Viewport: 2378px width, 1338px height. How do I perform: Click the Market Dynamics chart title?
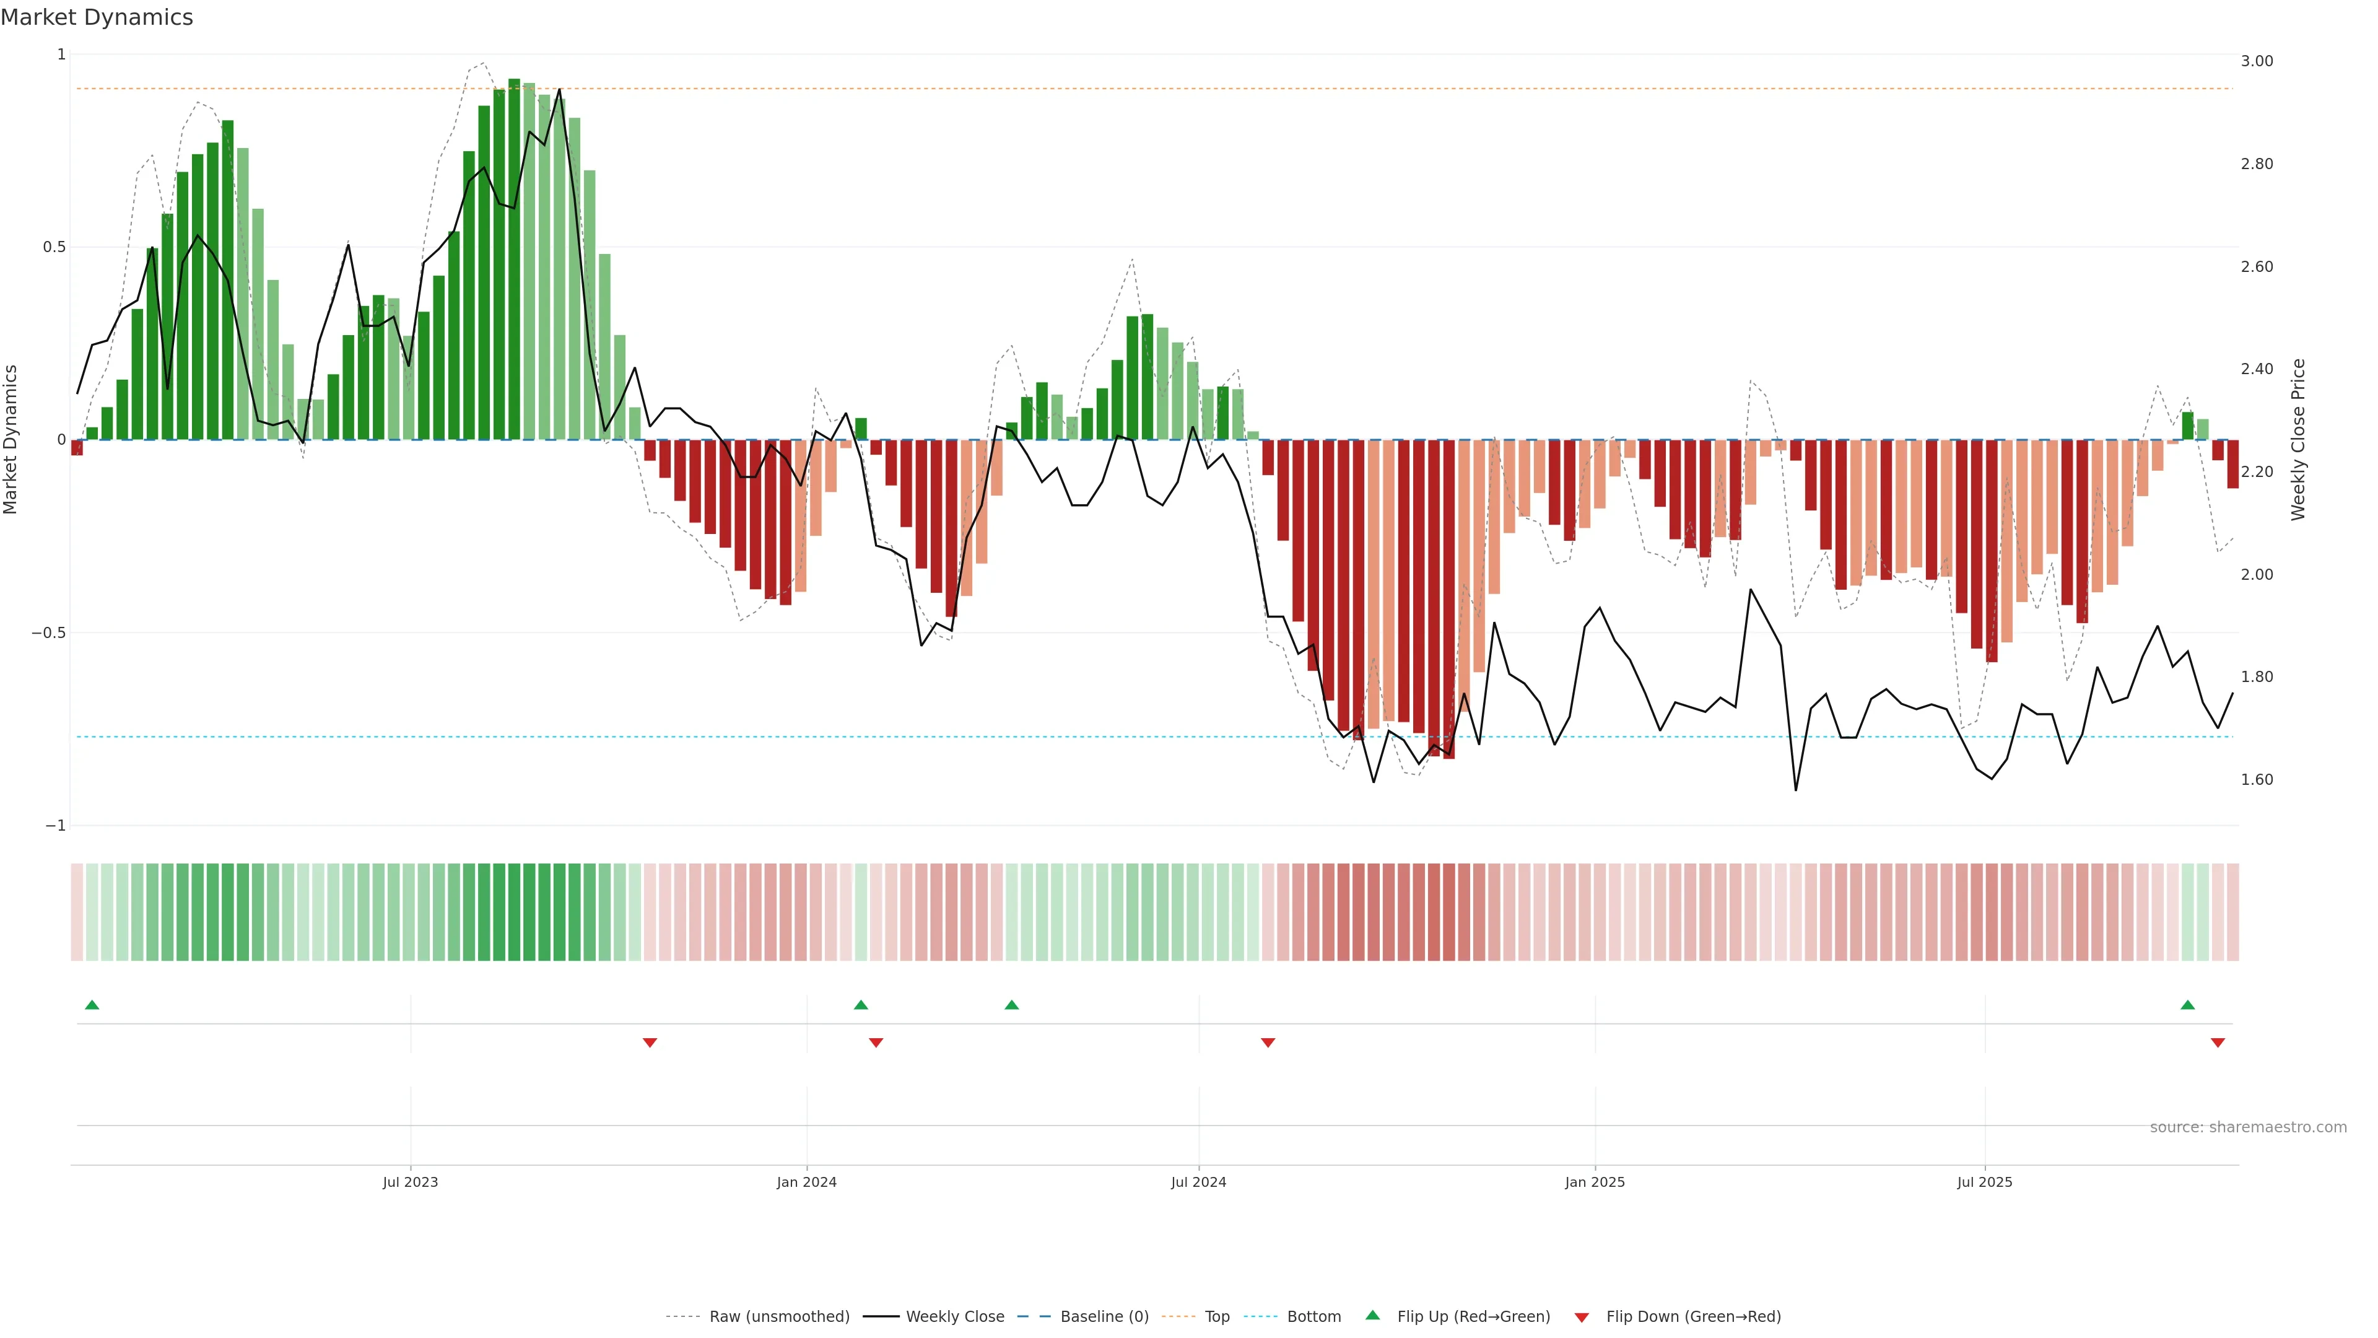click(x=97, y=17)
